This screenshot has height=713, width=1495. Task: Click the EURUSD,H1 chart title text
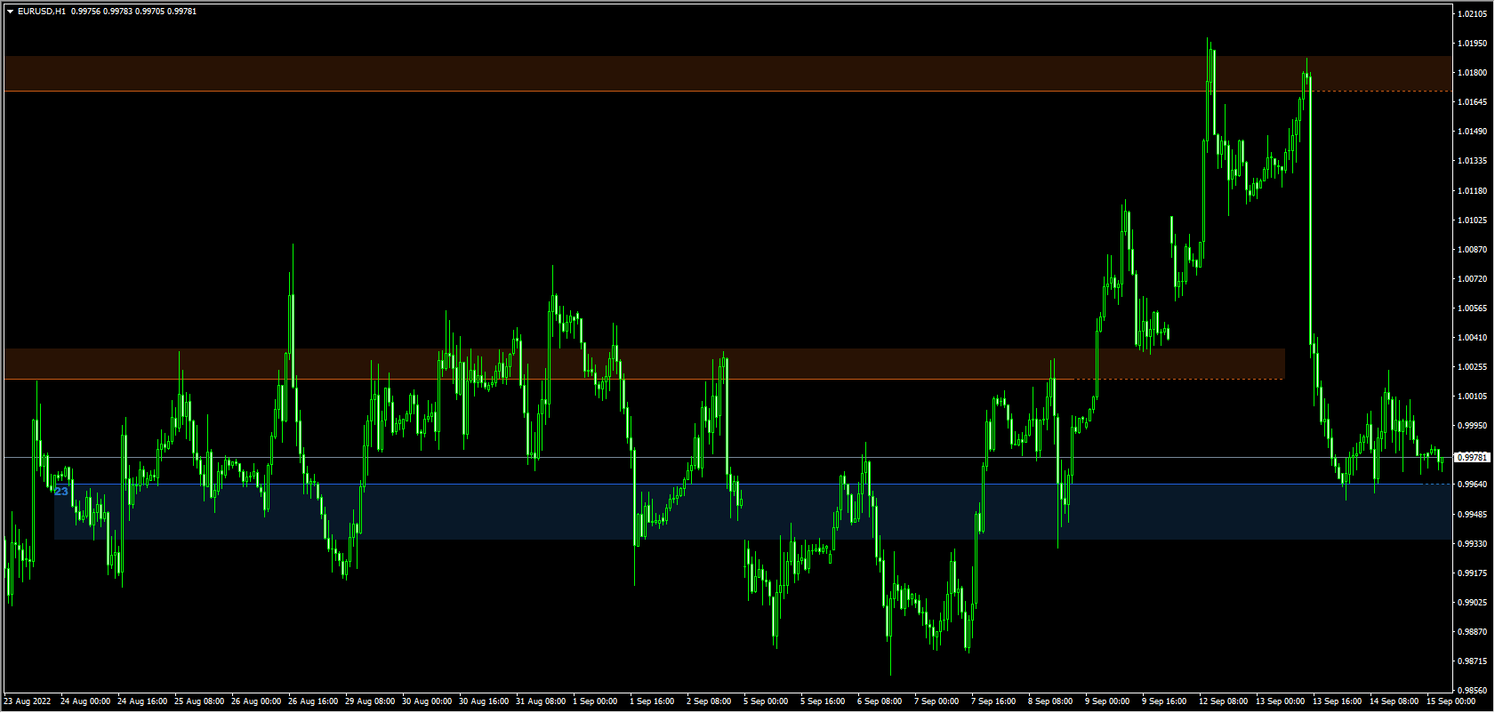click(41, 12)
